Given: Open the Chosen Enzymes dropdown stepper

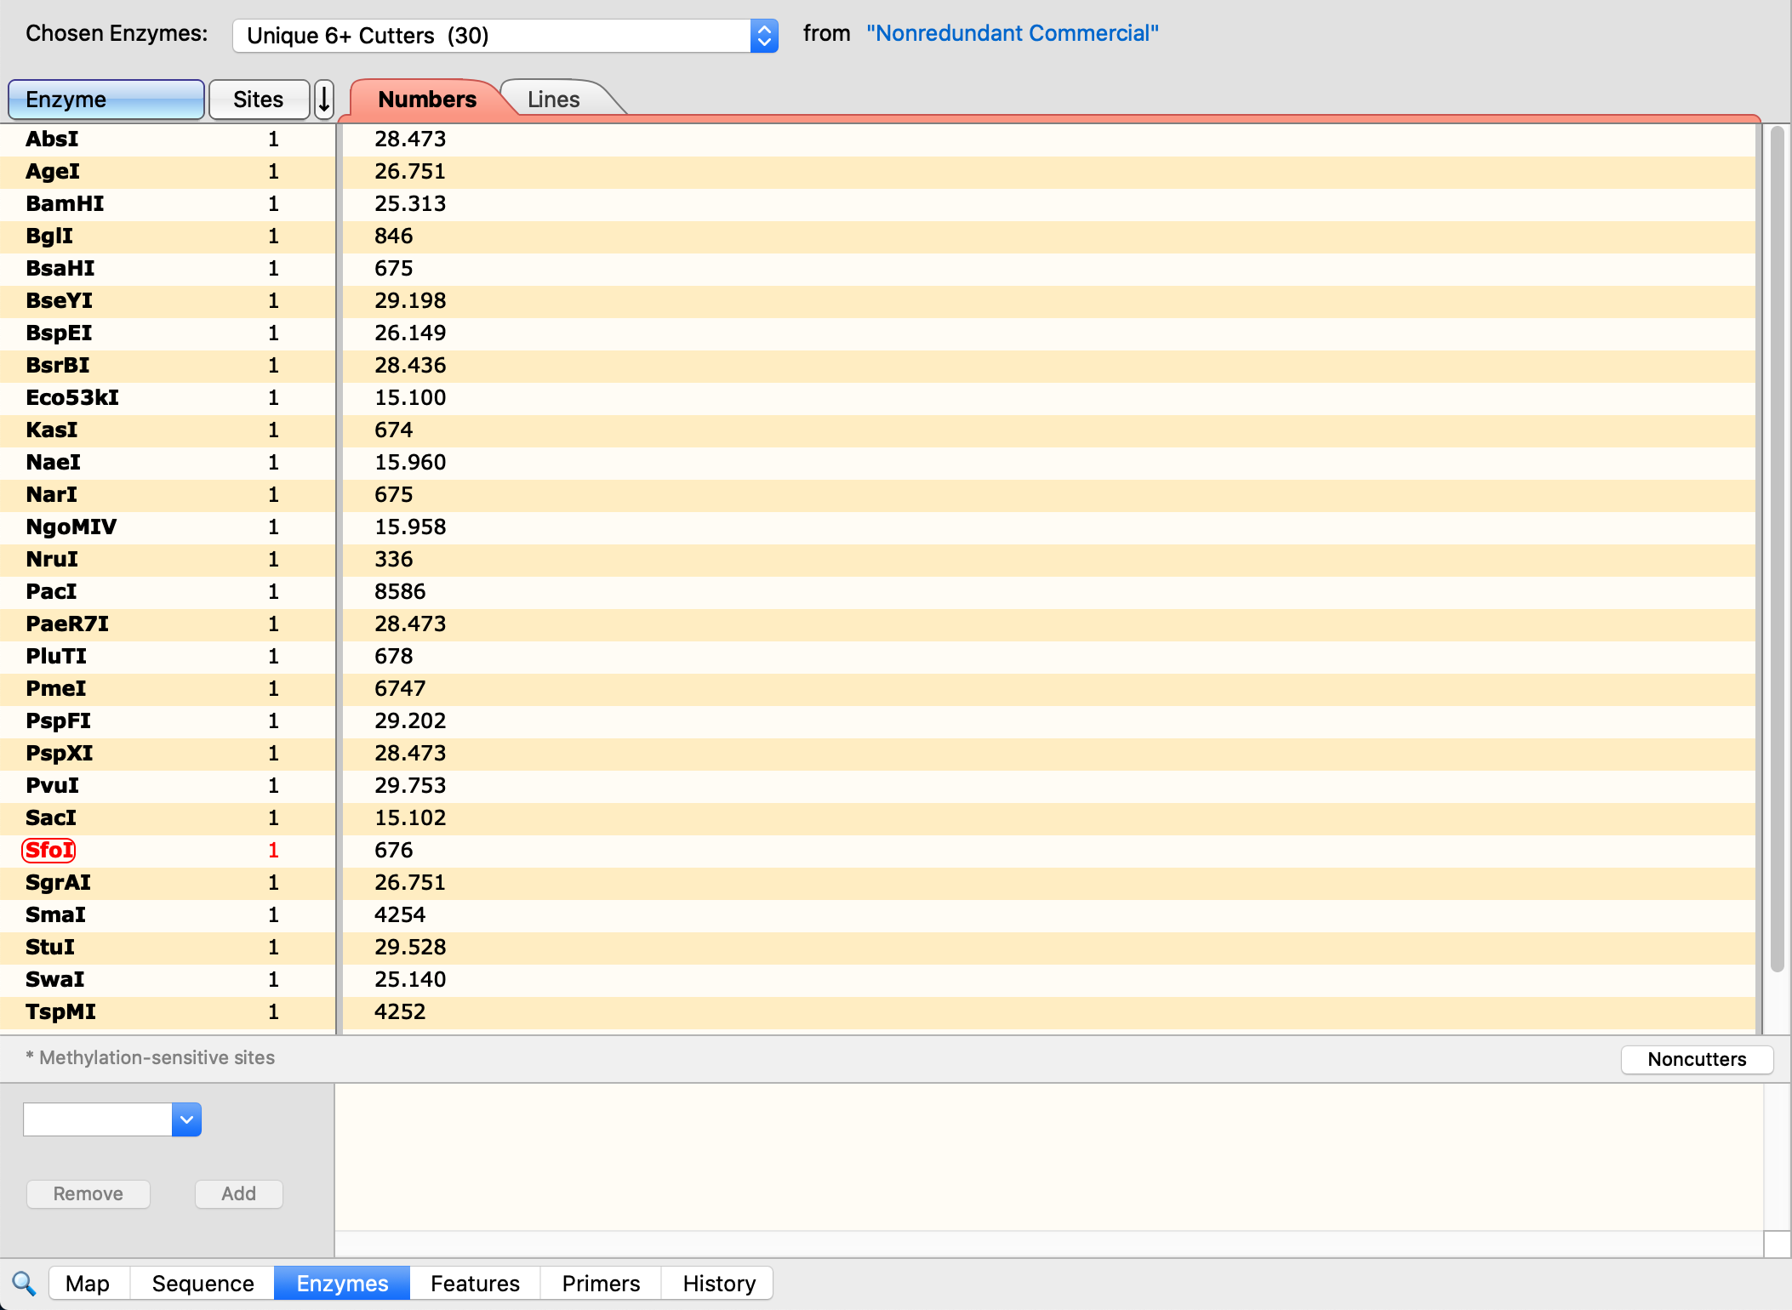Looking at the screenshot, I should tap(764, 36).
